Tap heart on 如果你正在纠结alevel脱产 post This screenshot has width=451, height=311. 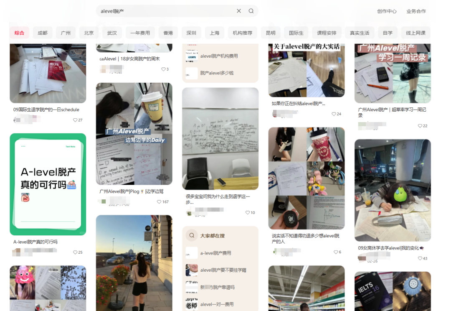[334, 114]
